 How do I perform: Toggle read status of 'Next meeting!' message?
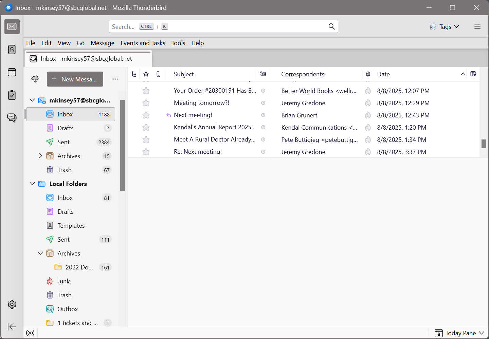point(263,115)
